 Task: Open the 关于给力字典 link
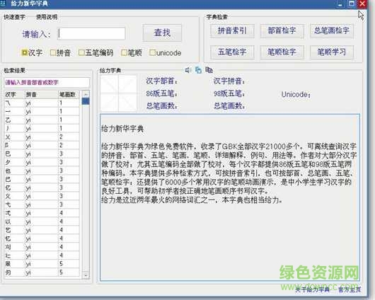(312, 289)
